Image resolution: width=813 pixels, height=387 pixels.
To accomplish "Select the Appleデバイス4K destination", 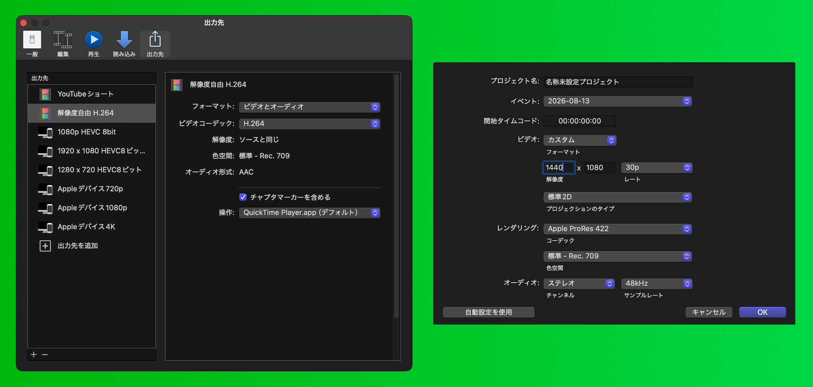I will tap(92, 227).
